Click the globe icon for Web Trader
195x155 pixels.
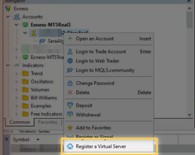click(70, 61)
